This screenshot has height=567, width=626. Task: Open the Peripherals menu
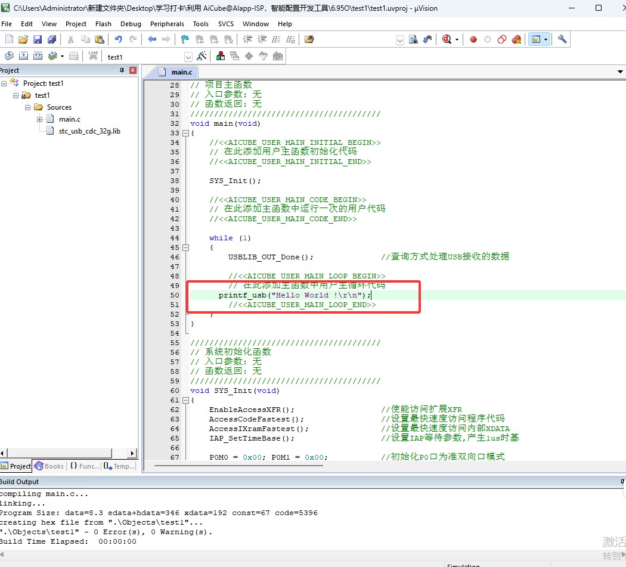coord(167,24)
